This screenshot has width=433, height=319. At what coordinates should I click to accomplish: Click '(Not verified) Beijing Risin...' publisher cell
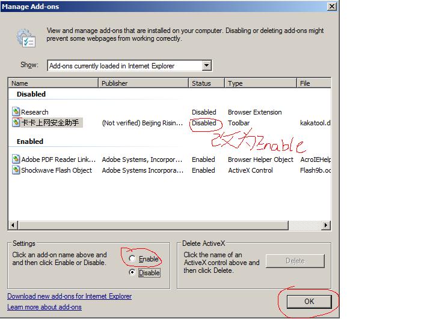(142, 123)
